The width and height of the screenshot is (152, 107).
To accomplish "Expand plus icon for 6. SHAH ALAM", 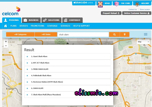I will tap(27, 89).
